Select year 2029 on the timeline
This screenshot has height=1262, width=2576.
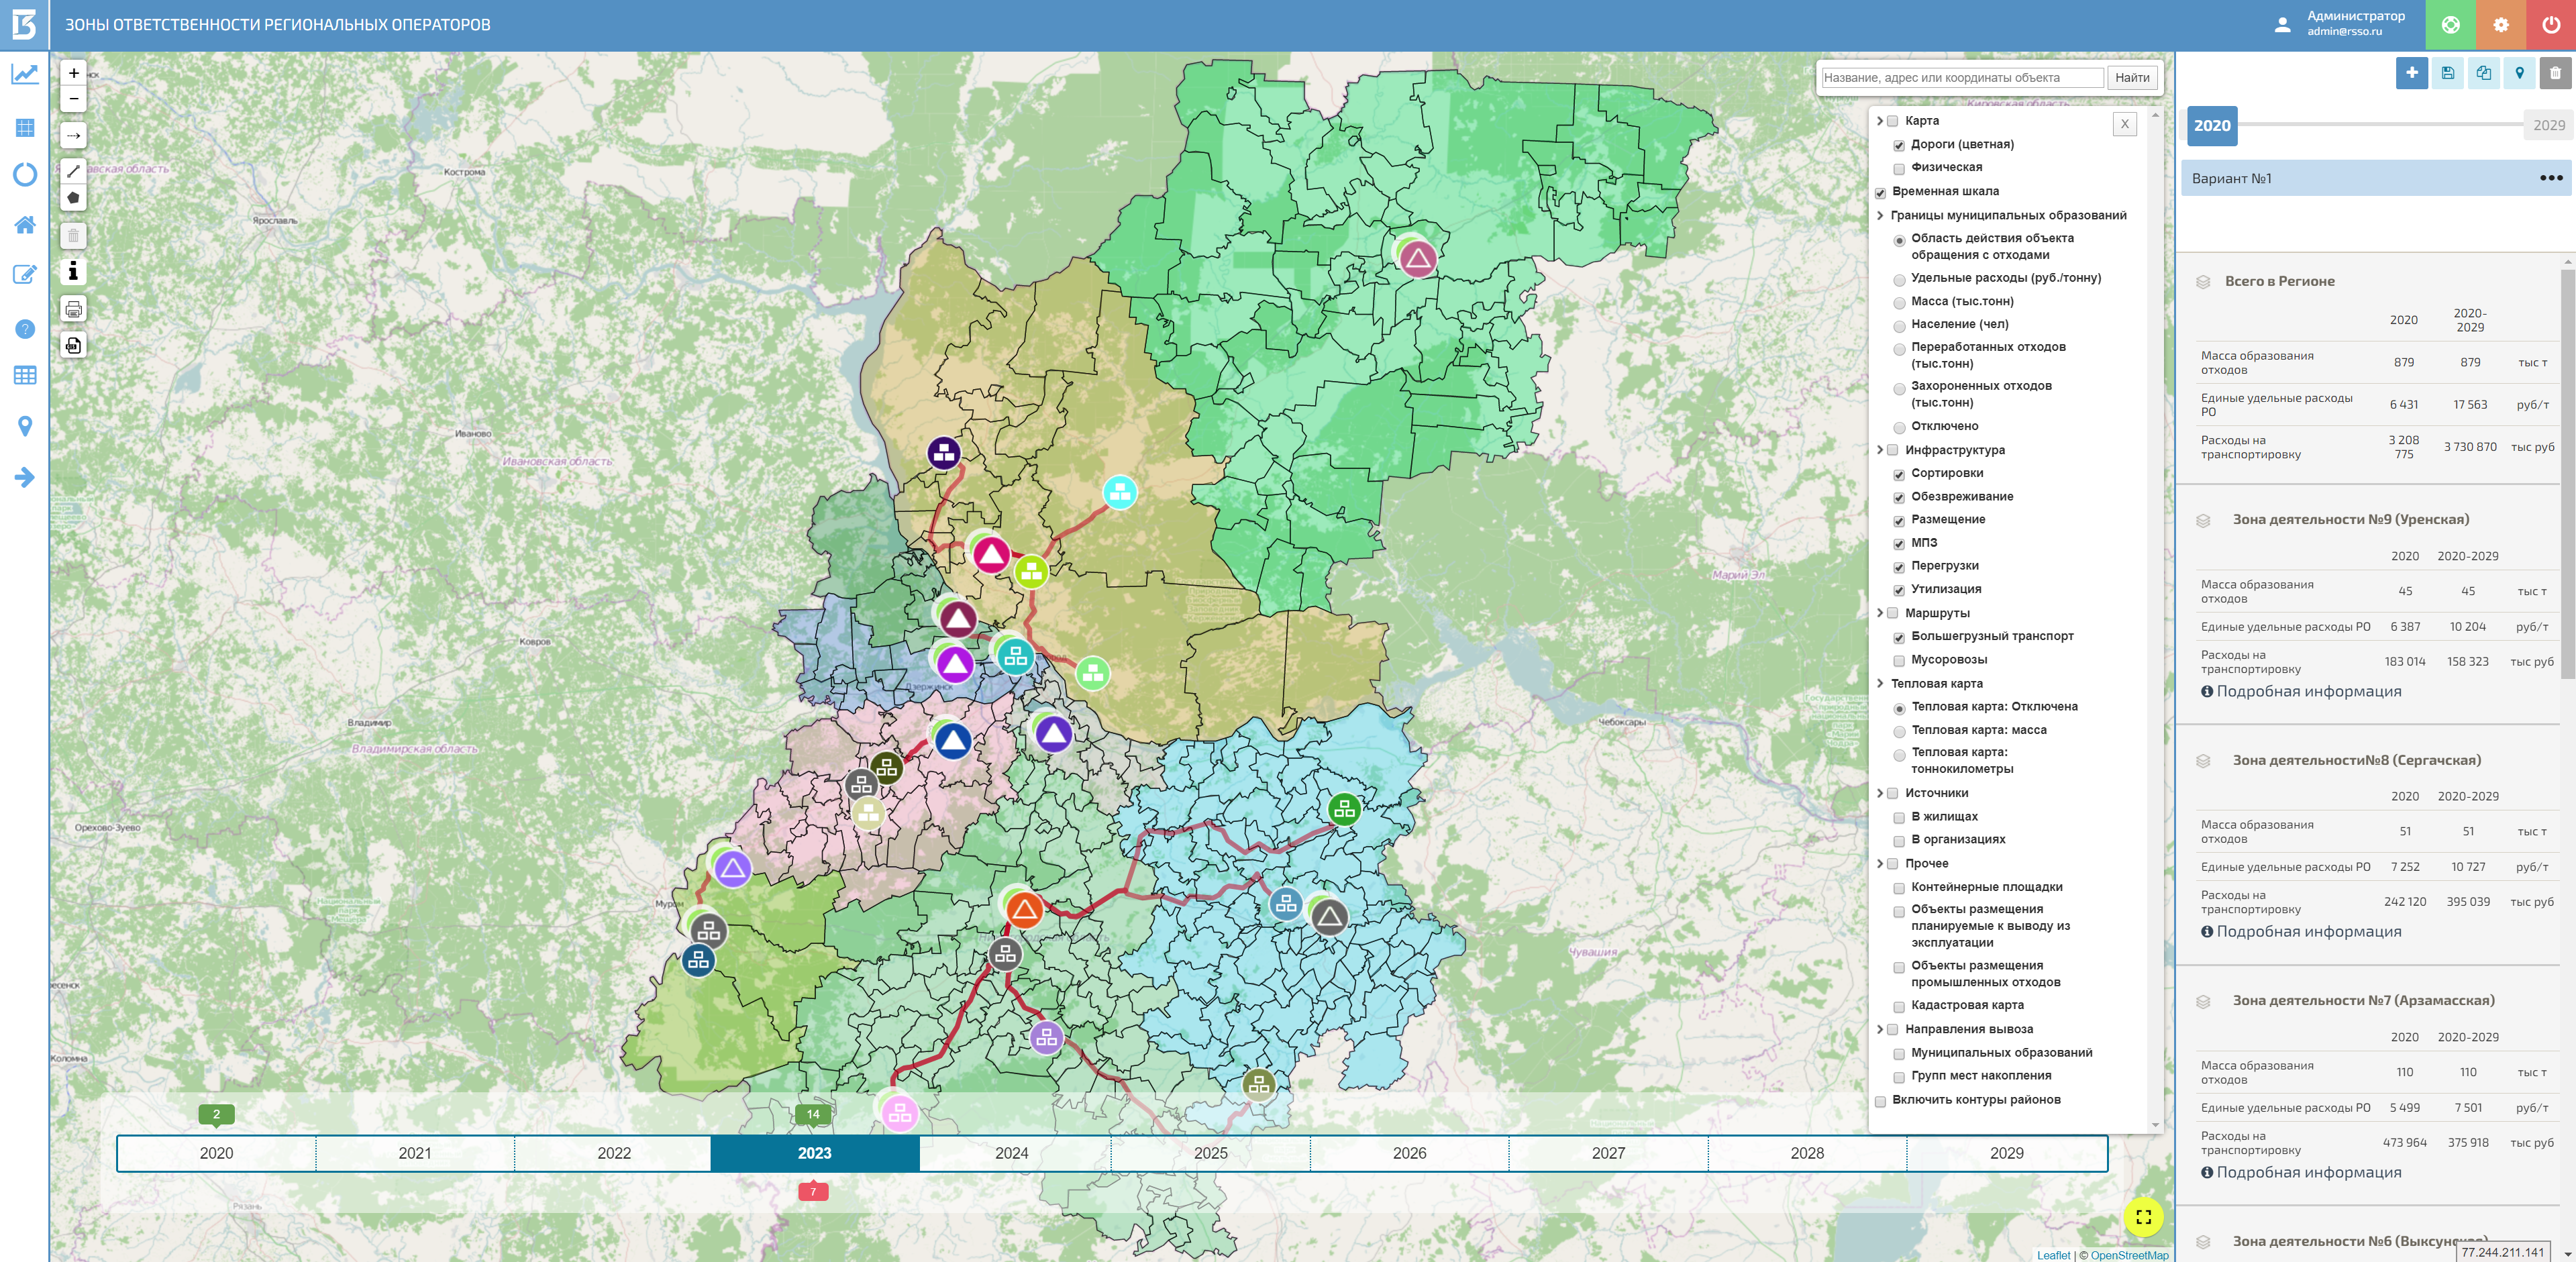pos(2006,1153)
